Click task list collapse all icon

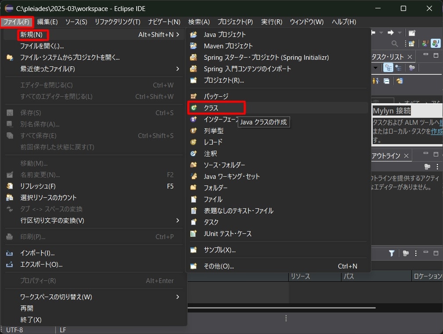click(x=386, y=81)
